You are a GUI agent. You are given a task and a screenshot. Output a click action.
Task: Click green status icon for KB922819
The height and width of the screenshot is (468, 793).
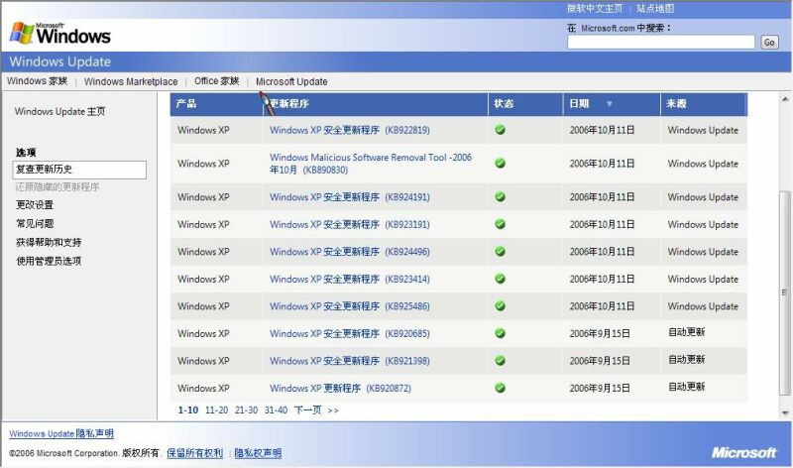pyautogui.click(x=501, y=130)
